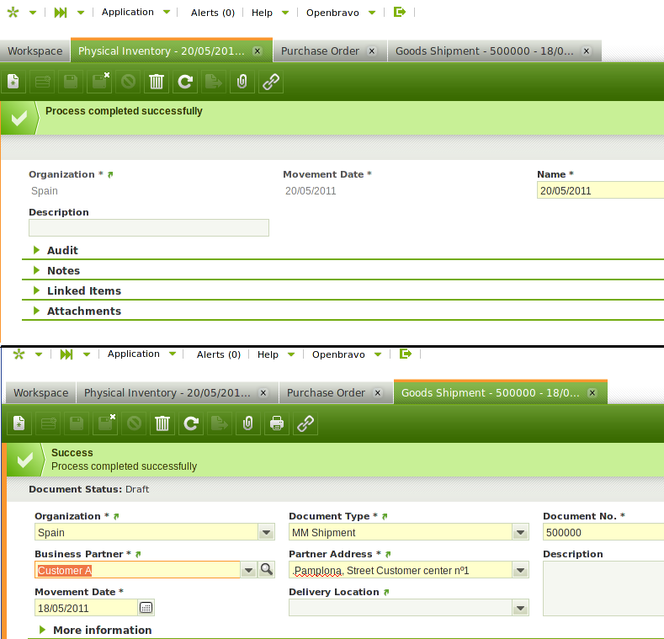Switch to the Purchase Order tab in upper window

320,51
